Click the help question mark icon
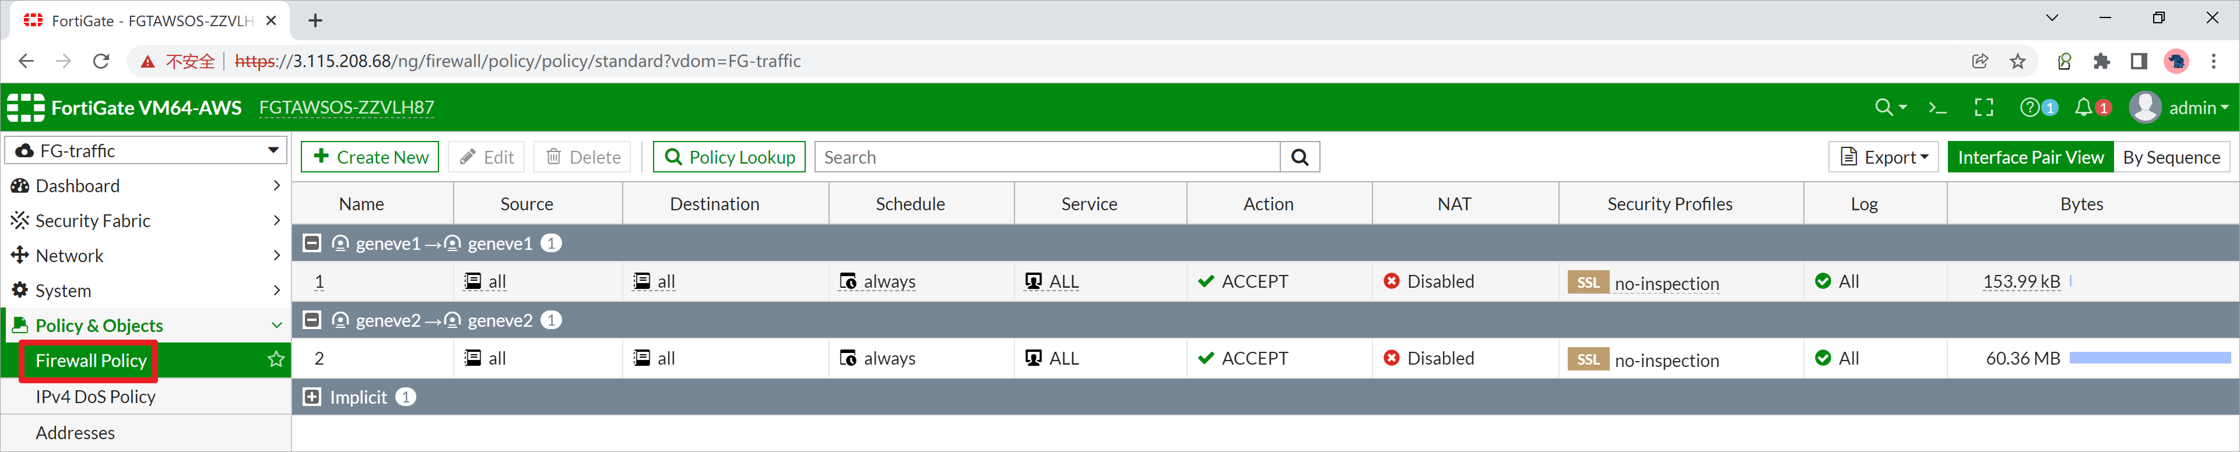Viewport: 2240px width, 452px height. coord(2029,108)
